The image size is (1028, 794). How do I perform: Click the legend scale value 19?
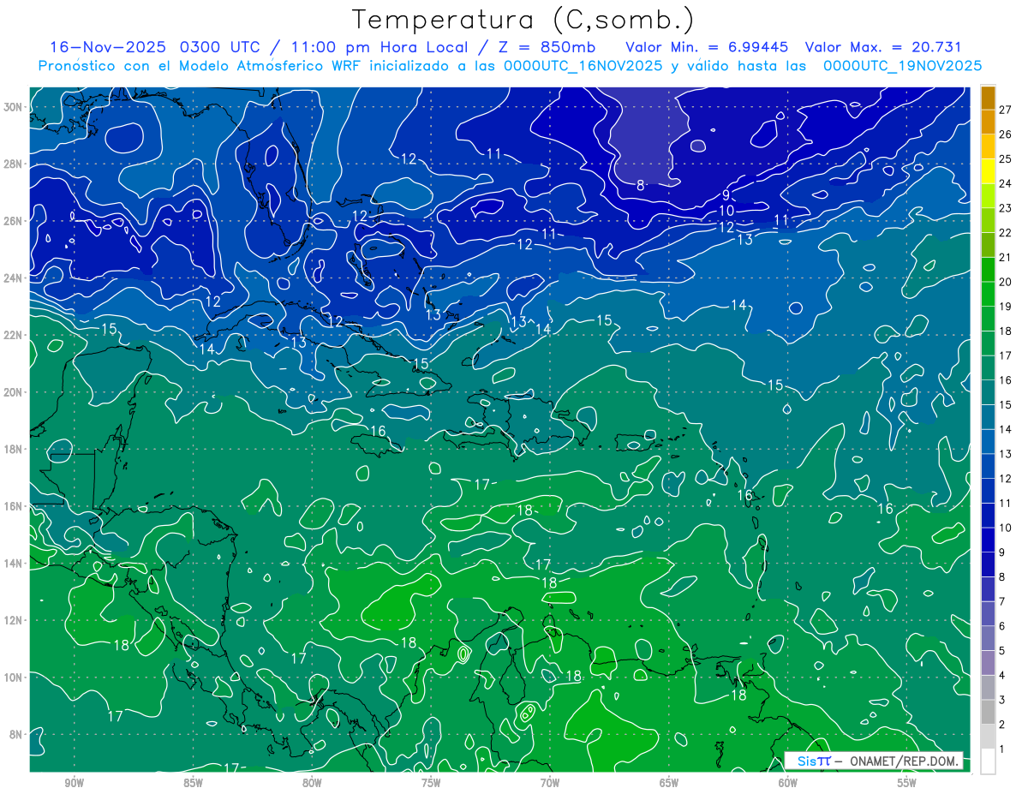tap(1005, 307)
